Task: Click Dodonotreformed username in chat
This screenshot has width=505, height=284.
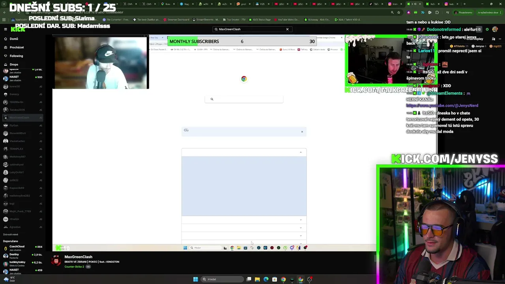Action: coord(444,30)
